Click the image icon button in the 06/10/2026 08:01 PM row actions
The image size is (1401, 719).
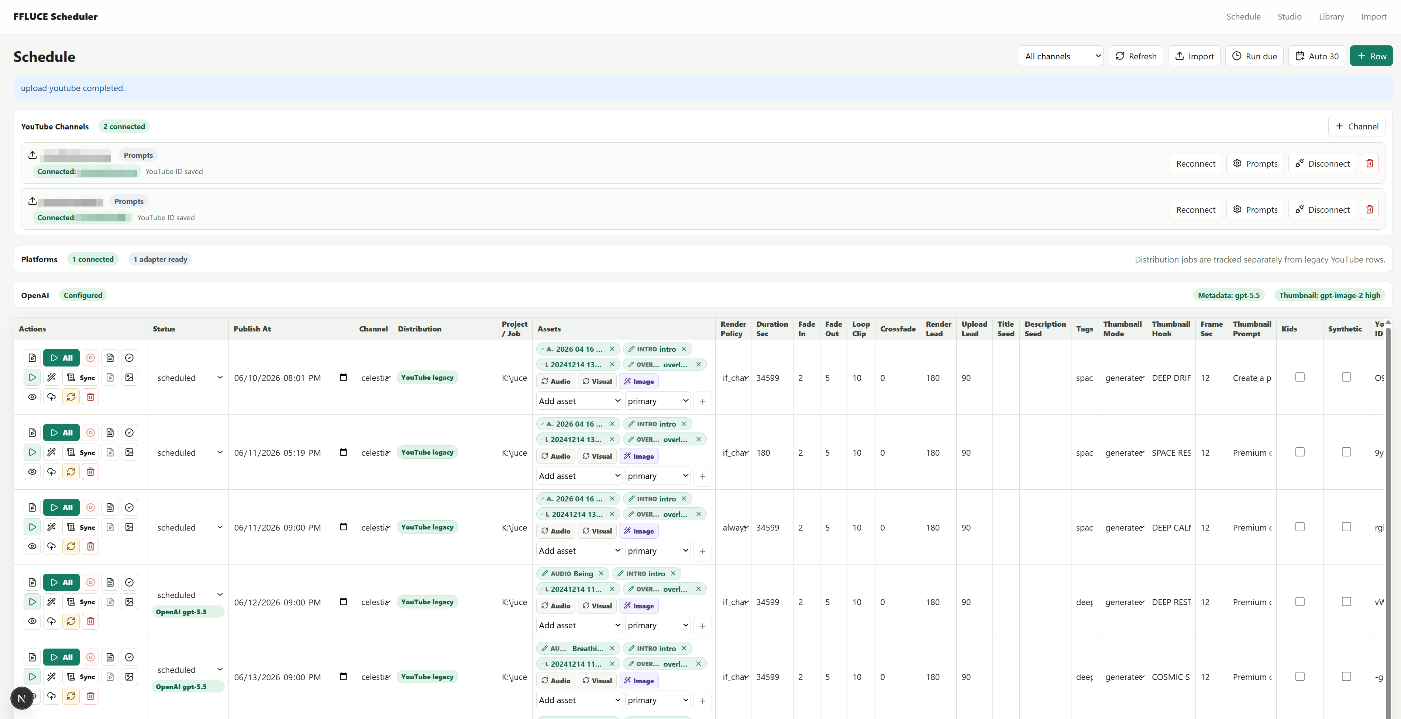click(130, 377)
